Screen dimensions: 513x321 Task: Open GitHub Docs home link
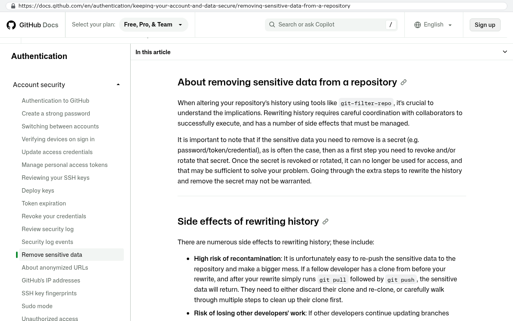32,25
